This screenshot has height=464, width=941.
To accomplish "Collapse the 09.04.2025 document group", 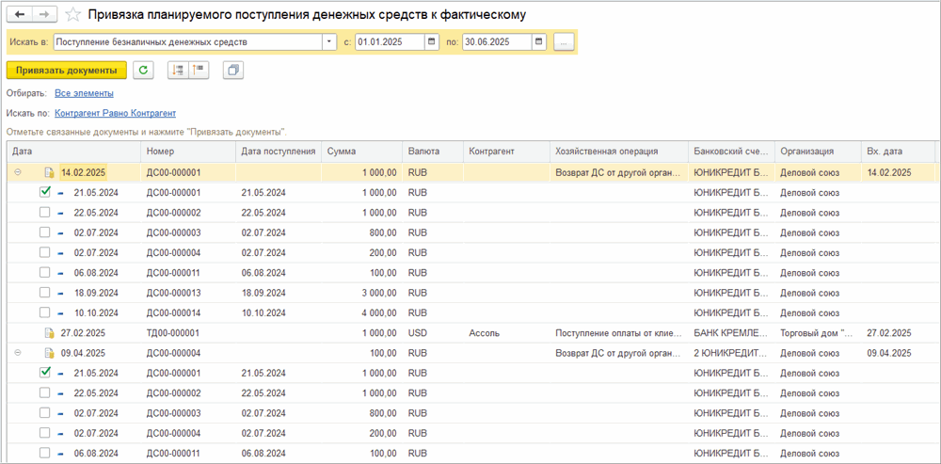I will tap(18, 353).
